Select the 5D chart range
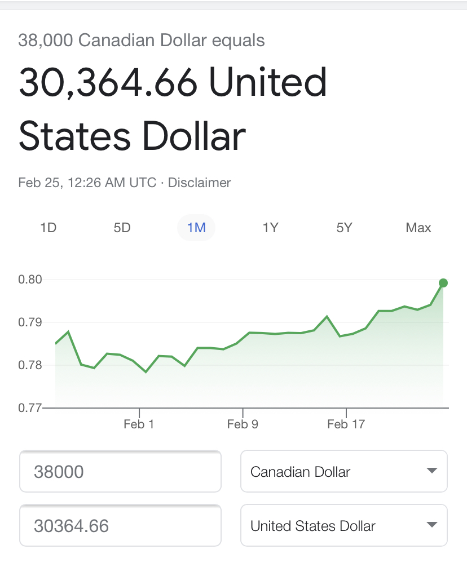 [122, 228]
